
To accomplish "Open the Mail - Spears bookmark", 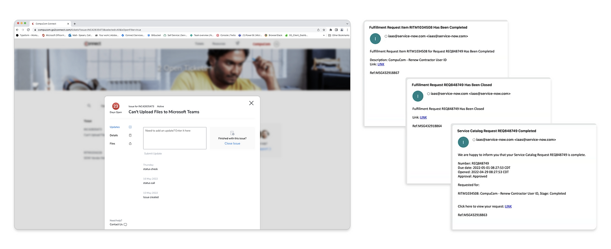I will (x=80, y=35).
